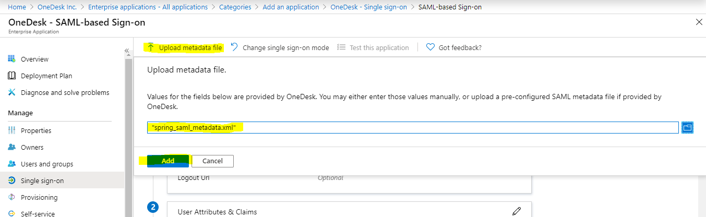Click the Change single sign-on mode icon
The height and width of the screenshot is (217, 706).
tap(234, 47)
